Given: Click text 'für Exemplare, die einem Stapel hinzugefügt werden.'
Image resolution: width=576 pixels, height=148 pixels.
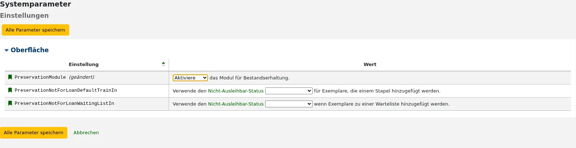Looking at the screenshot, I should 377,91.
